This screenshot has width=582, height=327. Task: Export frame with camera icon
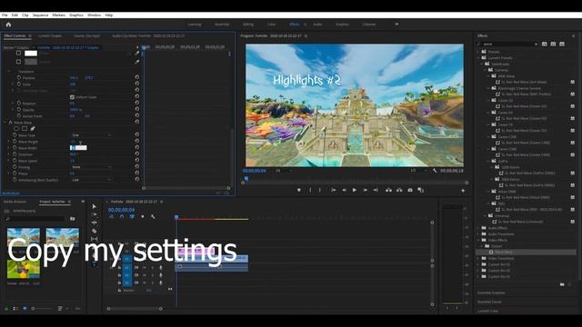pyautogui.click(x=410, y=190)
